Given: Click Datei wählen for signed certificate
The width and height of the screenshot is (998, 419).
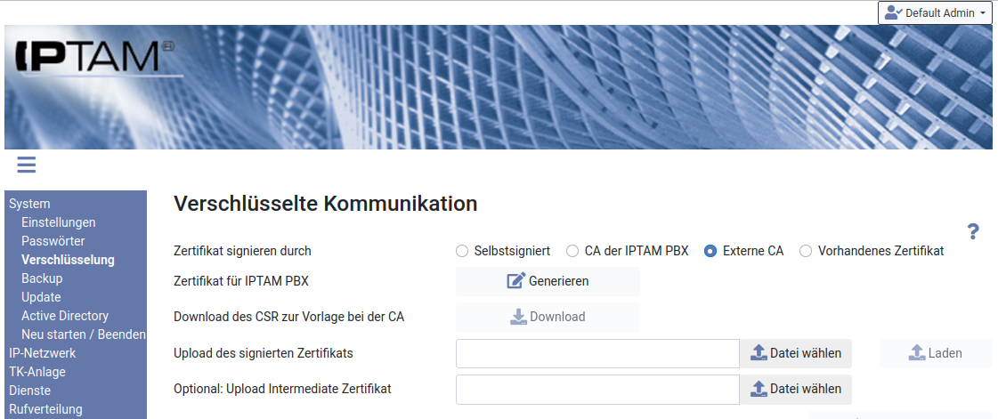Looking at the screenshot, I should click(x=795, y=353).
